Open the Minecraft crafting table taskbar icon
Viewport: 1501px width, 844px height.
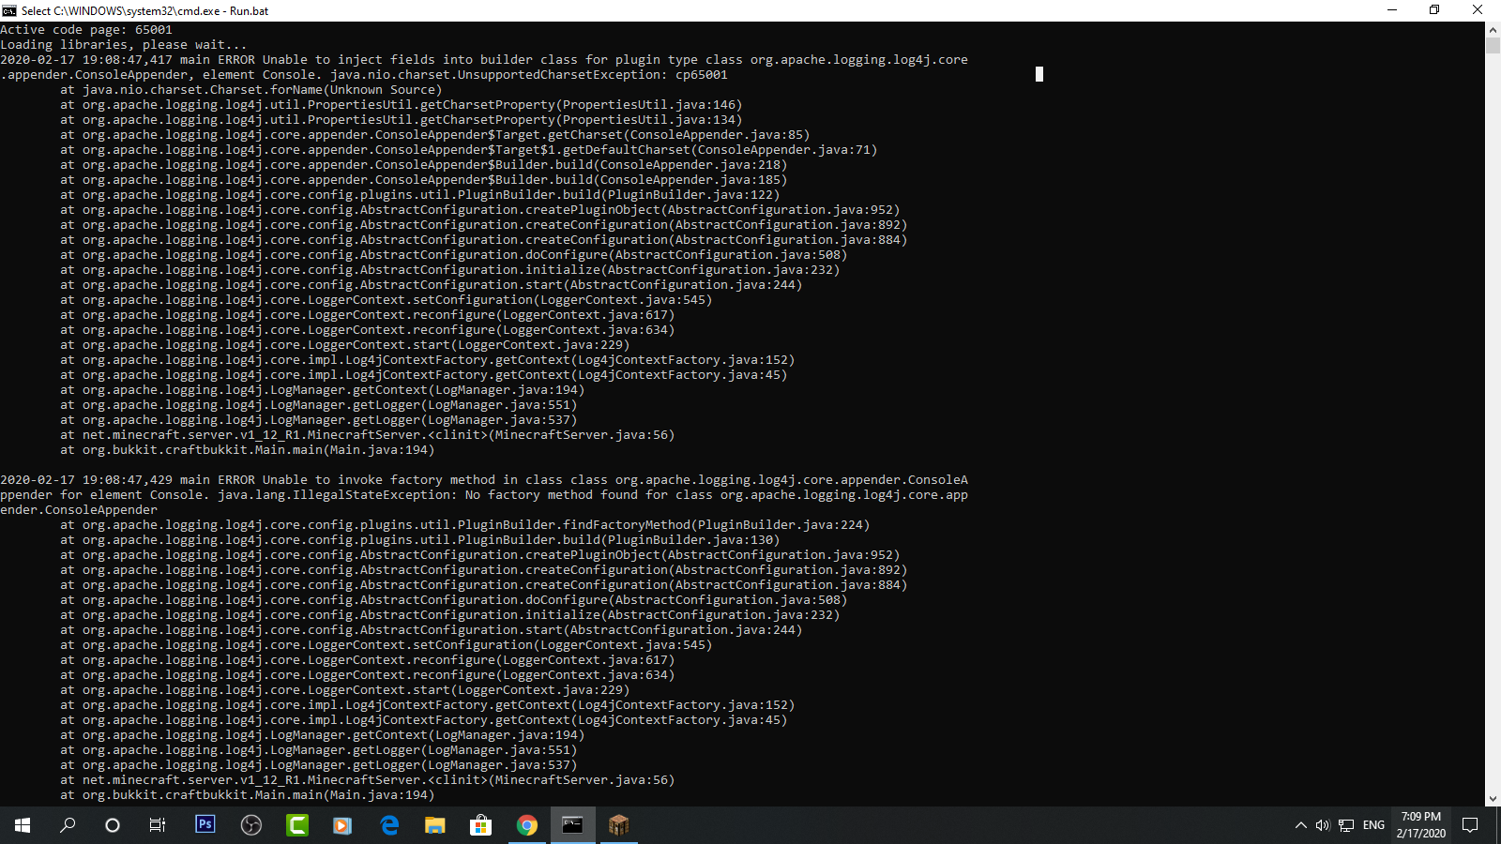coord(618,825)
